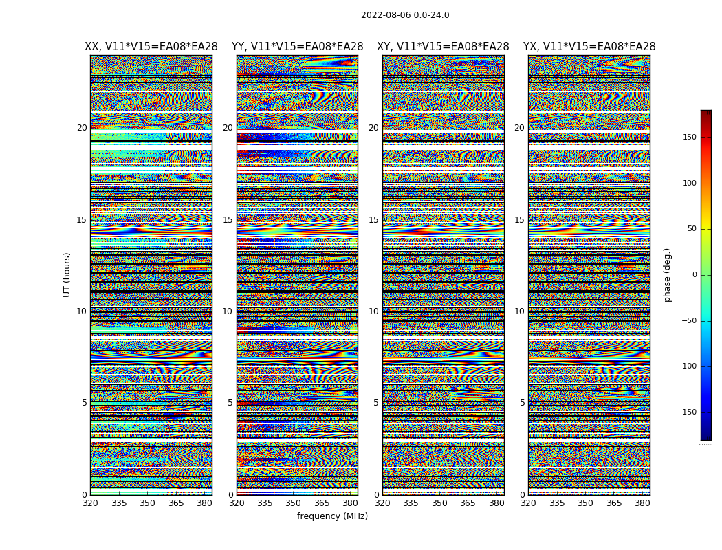This screenshot has height=550, width=722.
Task: Click the 15 hour tick of YX plot
Action: [x=519, y=220]
